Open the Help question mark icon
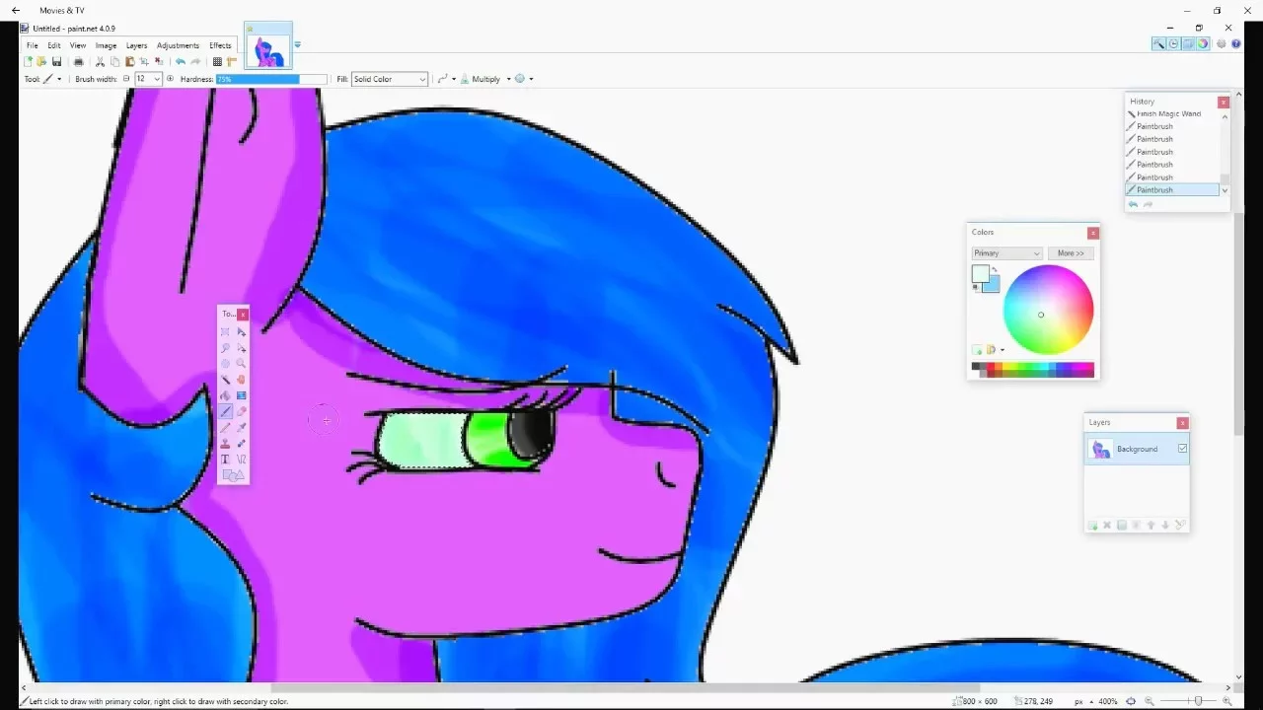 pyautogui.click(x=1236, y=43)
